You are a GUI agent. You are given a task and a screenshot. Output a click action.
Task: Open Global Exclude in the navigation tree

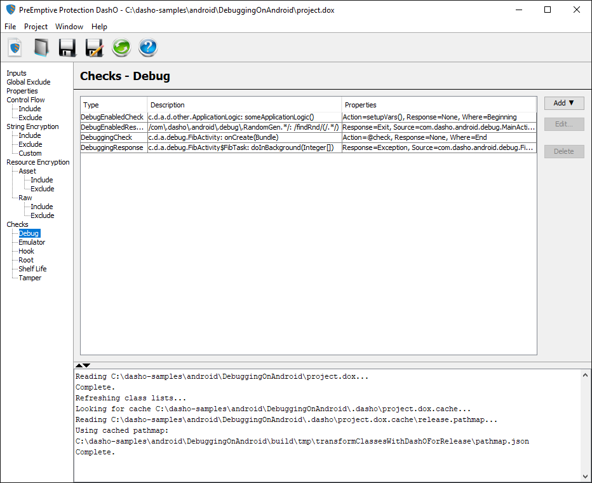coord(29,82)
